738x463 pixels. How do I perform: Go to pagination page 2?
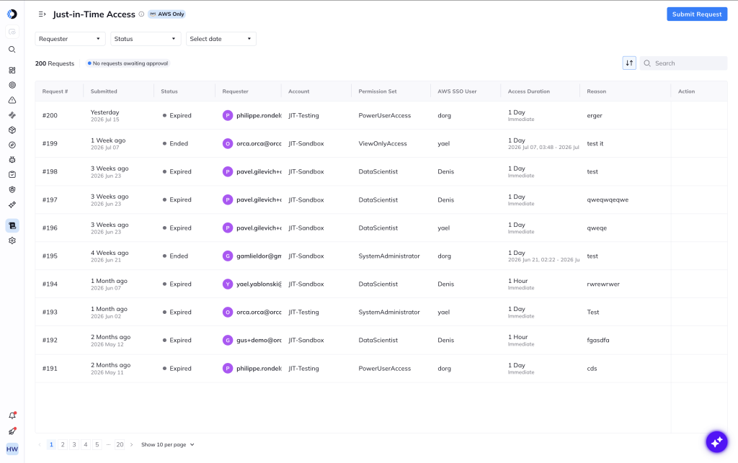[63, 445]
